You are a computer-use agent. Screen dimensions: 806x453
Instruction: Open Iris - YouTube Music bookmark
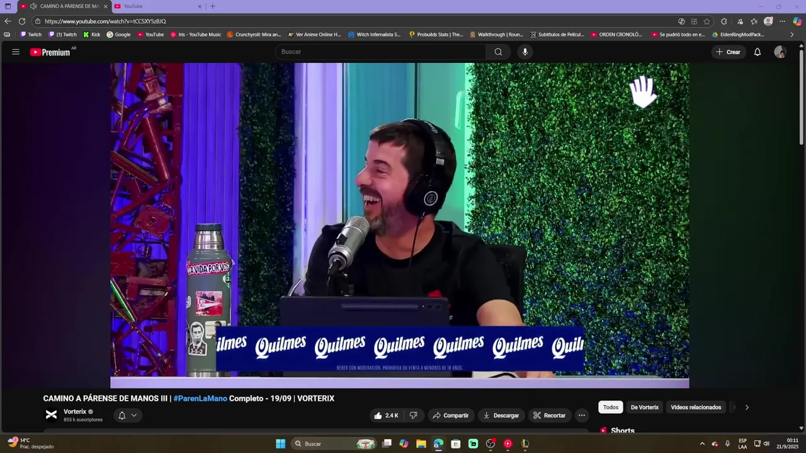(196, 35)
